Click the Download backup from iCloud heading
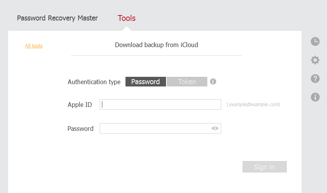Screen dimensions: 327x193 [156, 45]
